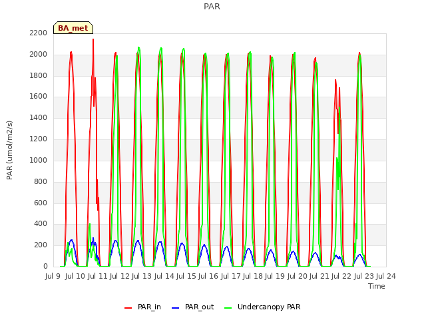Screen dimensions: 426x320
Task: Click the 2200 y-axis tick label
Action: pos(39,33)
